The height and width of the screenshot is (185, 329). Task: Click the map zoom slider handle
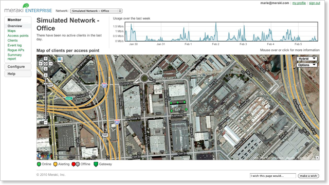coord(46,84)
